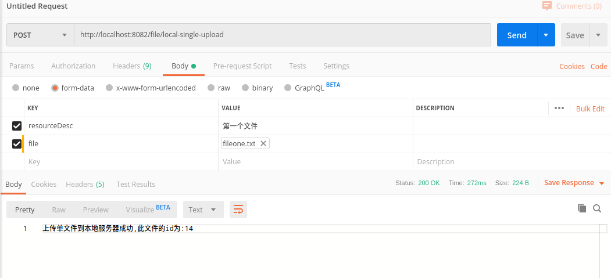Uncheck the resourceDesc row checkbox
The height and width of the screenshot is (278, 611).
pos(17,126)
